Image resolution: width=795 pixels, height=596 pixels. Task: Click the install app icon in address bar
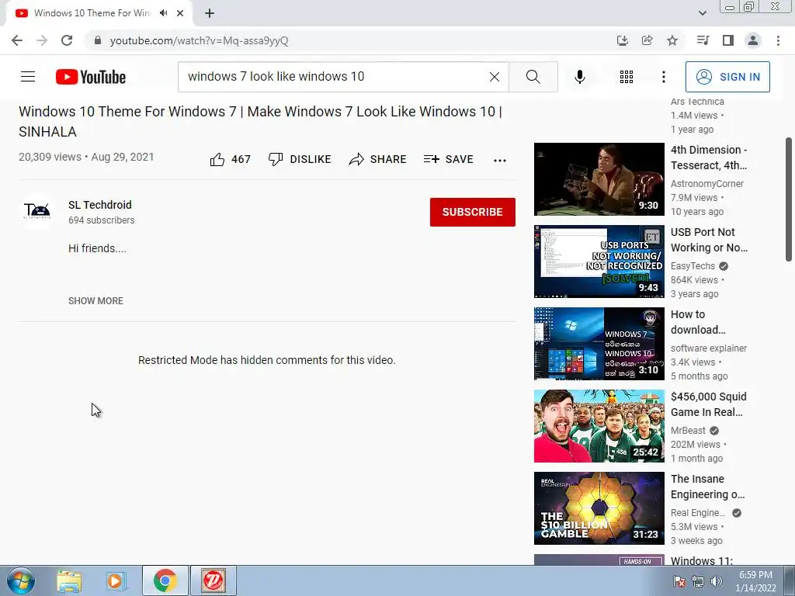pyautogui.click(x=622, y=40)
